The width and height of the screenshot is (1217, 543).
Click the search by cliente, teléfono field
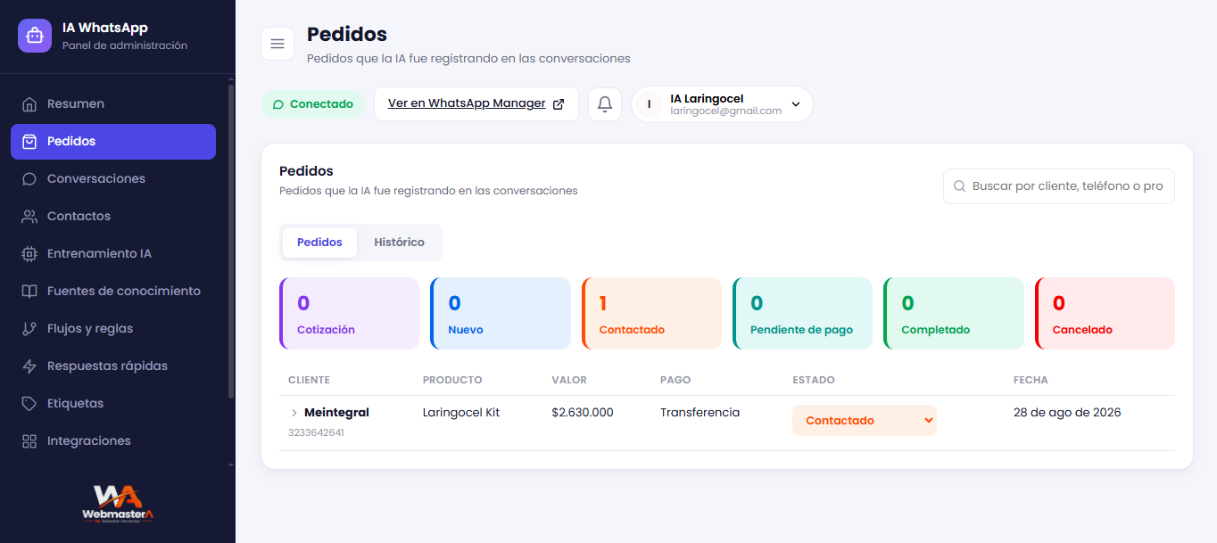(1059, 186)
